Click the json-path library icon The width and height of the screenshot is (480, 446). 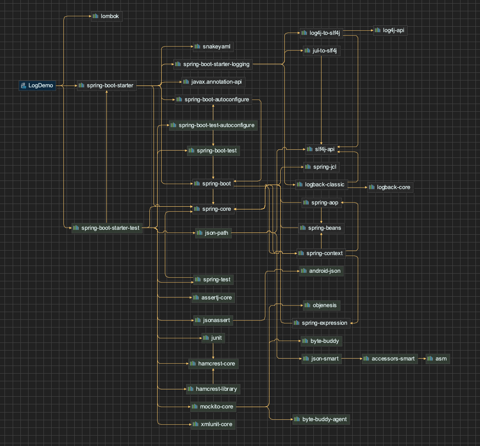point(200,233)
